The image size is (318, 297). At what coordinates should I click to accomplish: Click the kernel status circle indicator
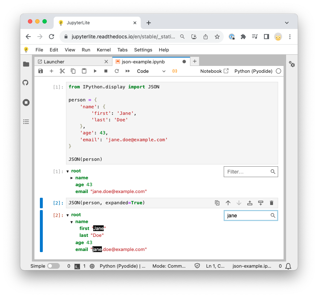click(x=278, y=71)
